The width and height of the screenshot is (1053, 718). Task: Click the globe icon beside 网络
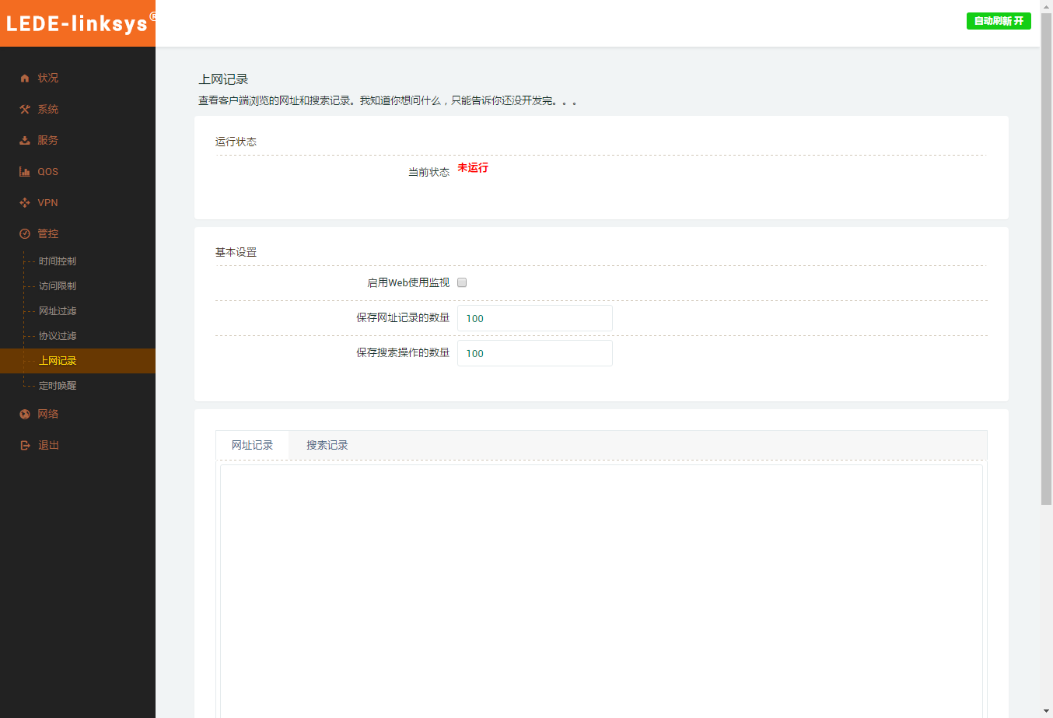pyautogui.click(x=25, y=415)
